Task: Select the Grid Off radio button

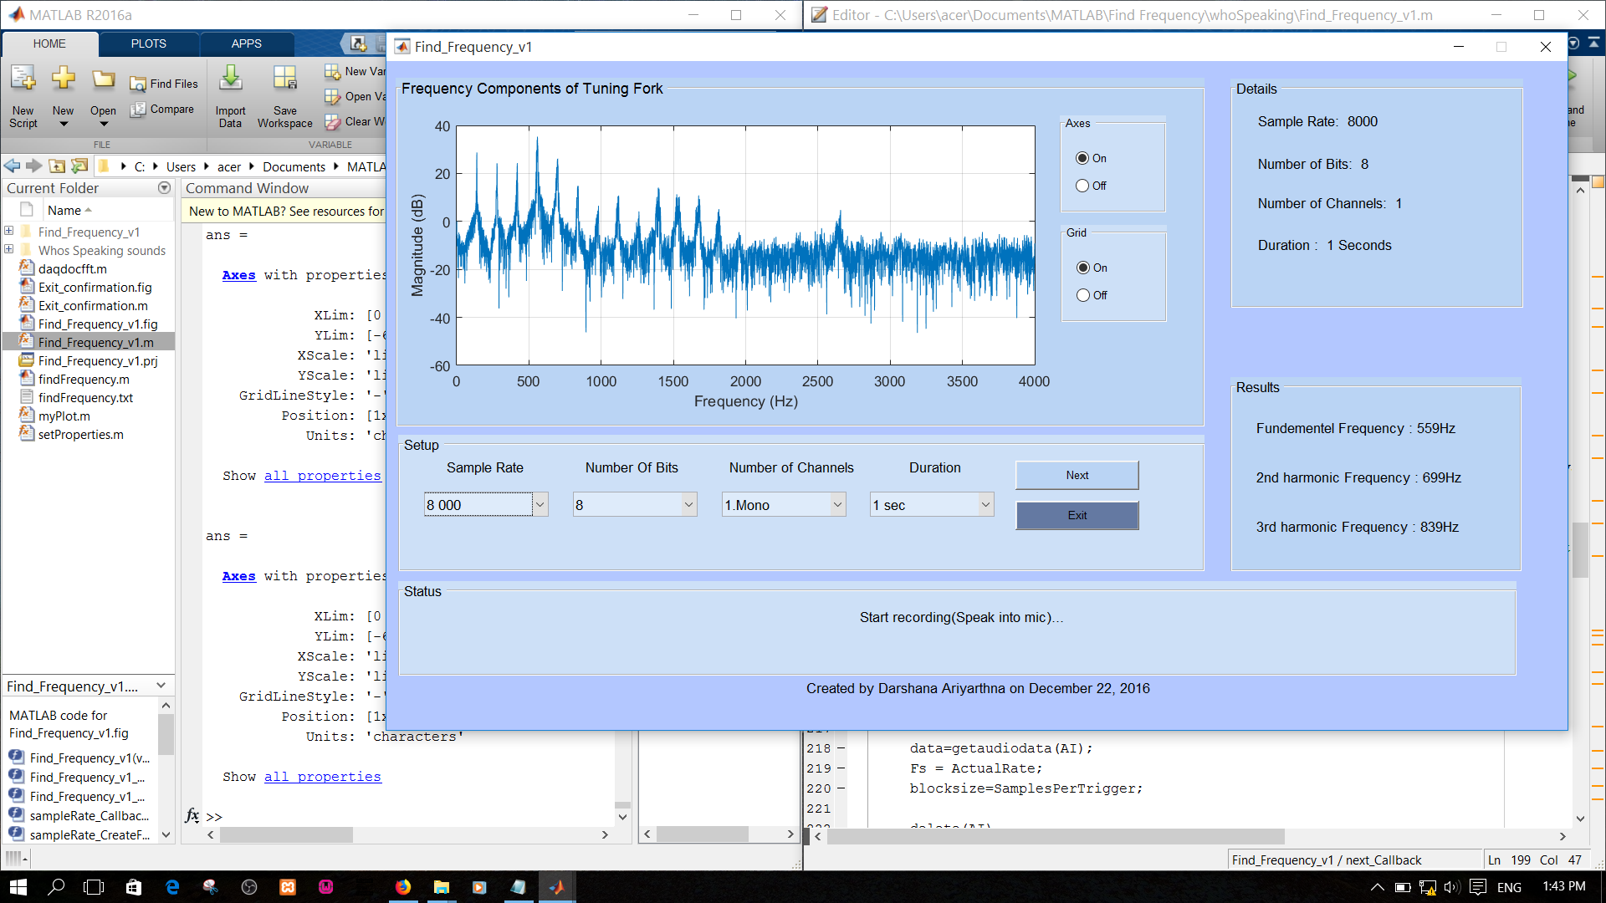Action: tap(1083, 295)
